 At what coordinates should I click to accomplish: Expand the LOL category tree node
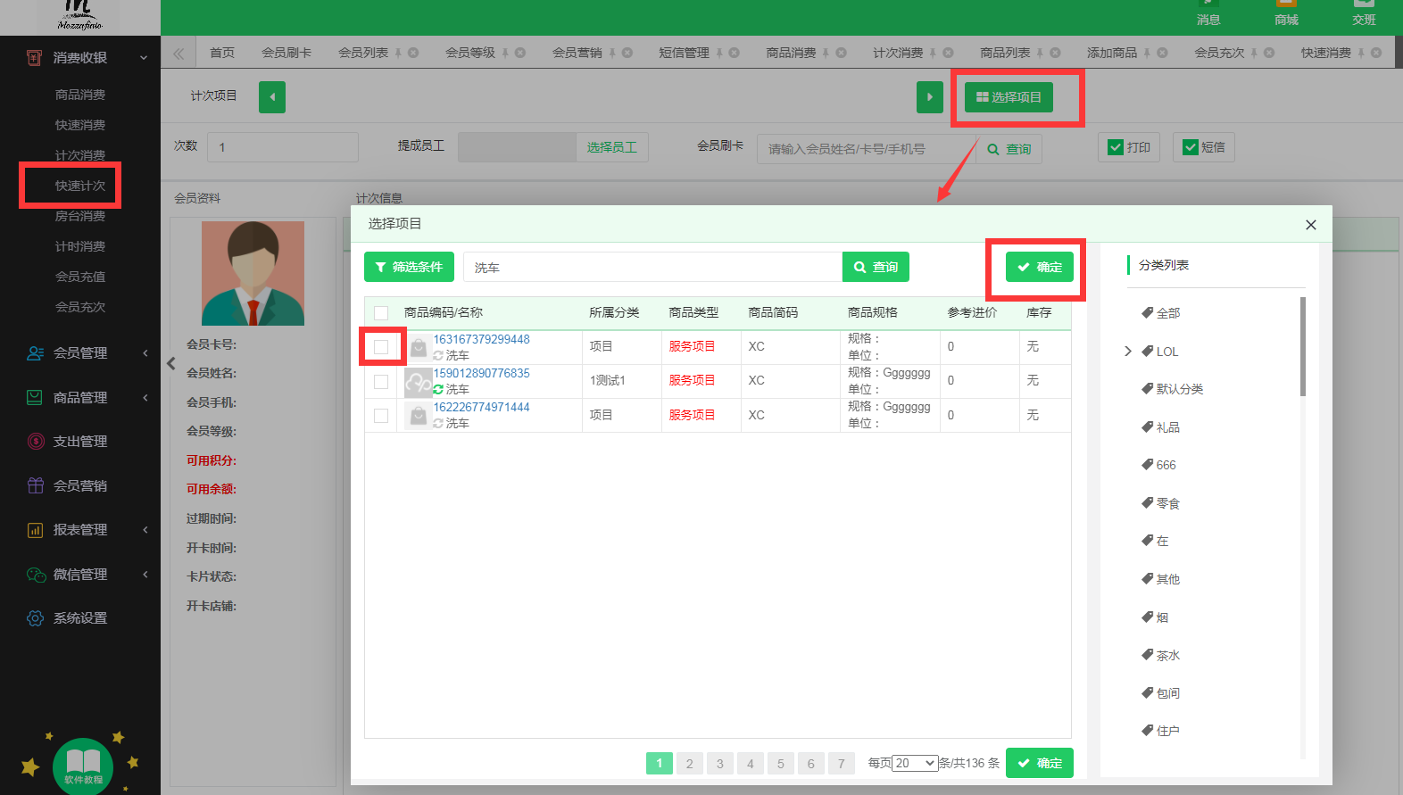pos(1128,352)
